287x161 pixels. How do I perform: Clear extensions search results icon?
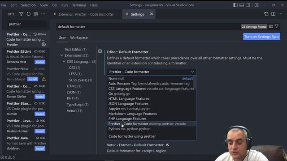click(x=36, y=14)
